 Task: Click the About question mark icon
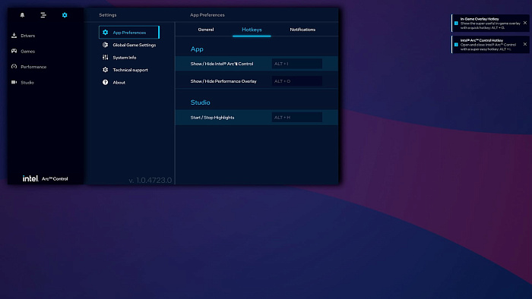106,82
